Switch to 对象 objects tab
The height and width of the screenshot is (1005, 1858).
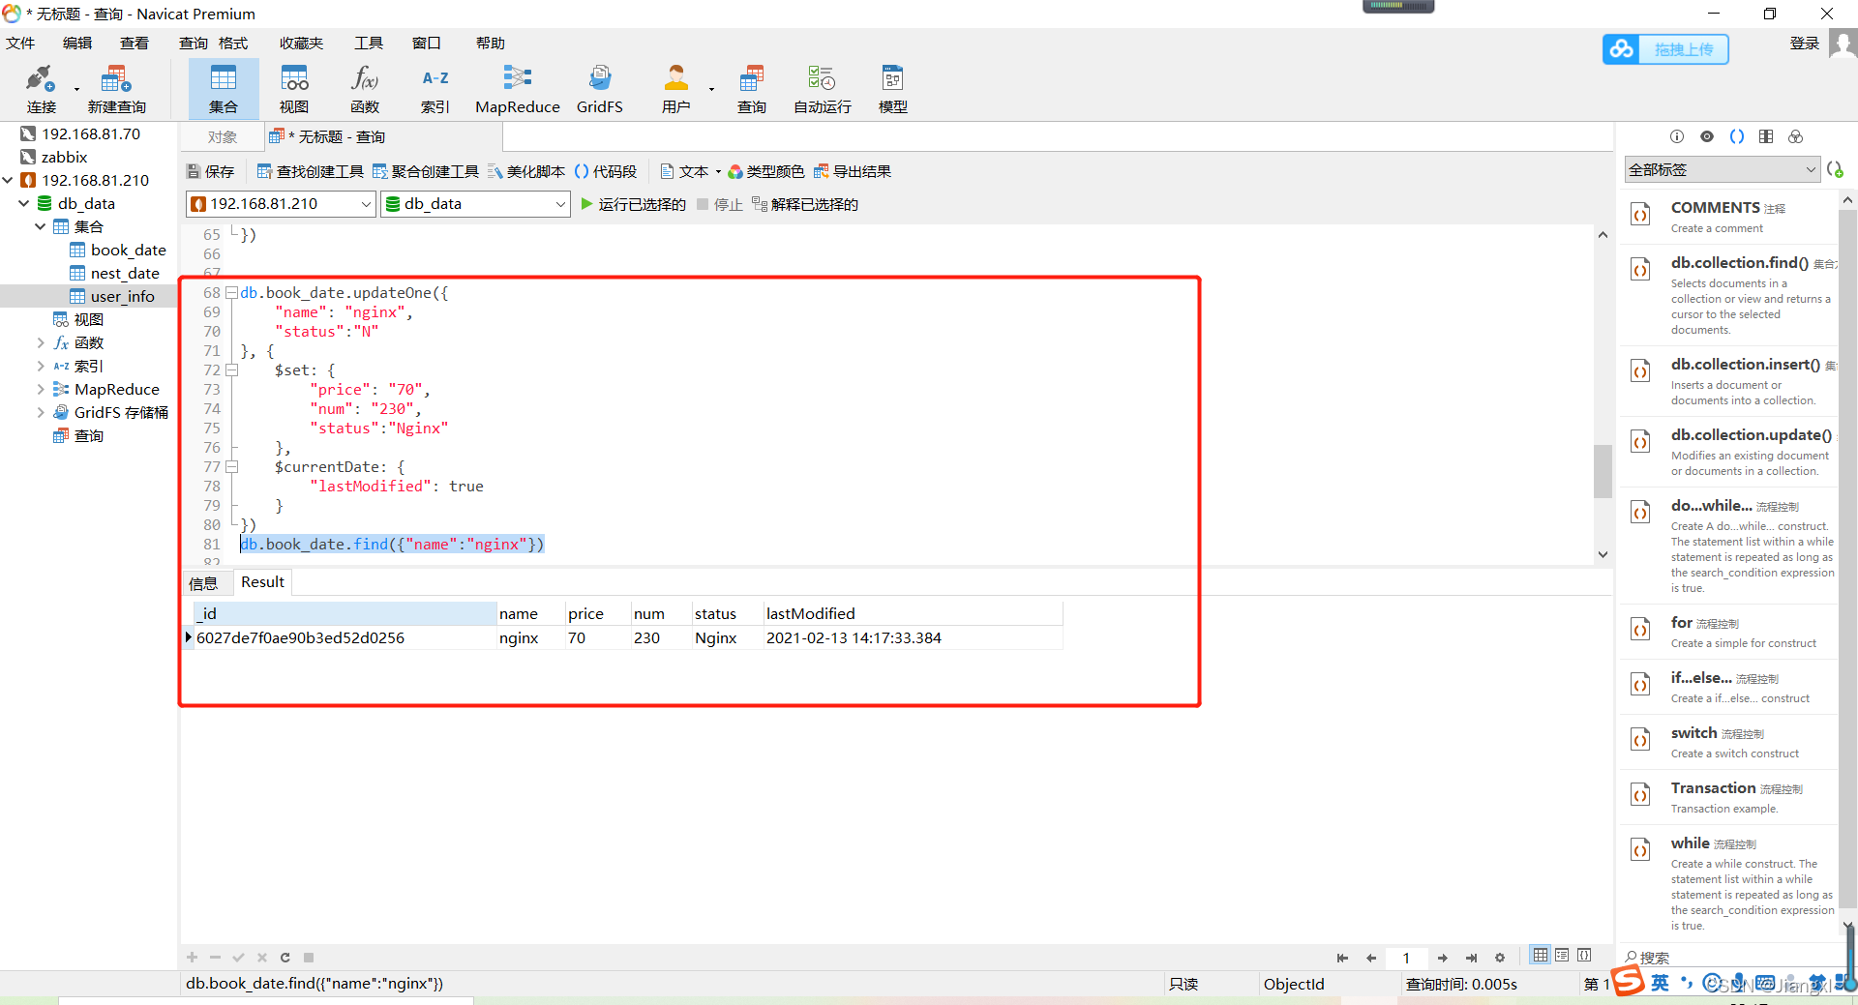[223, 137]
